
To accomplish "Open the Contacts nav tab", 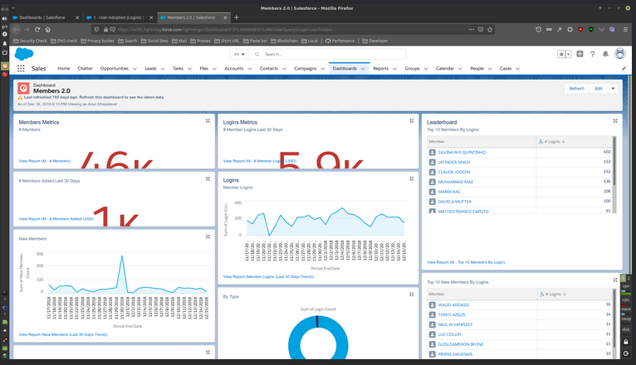I will [x=269, y=69].
